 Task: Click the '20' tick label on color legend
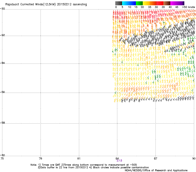[142, 7]
